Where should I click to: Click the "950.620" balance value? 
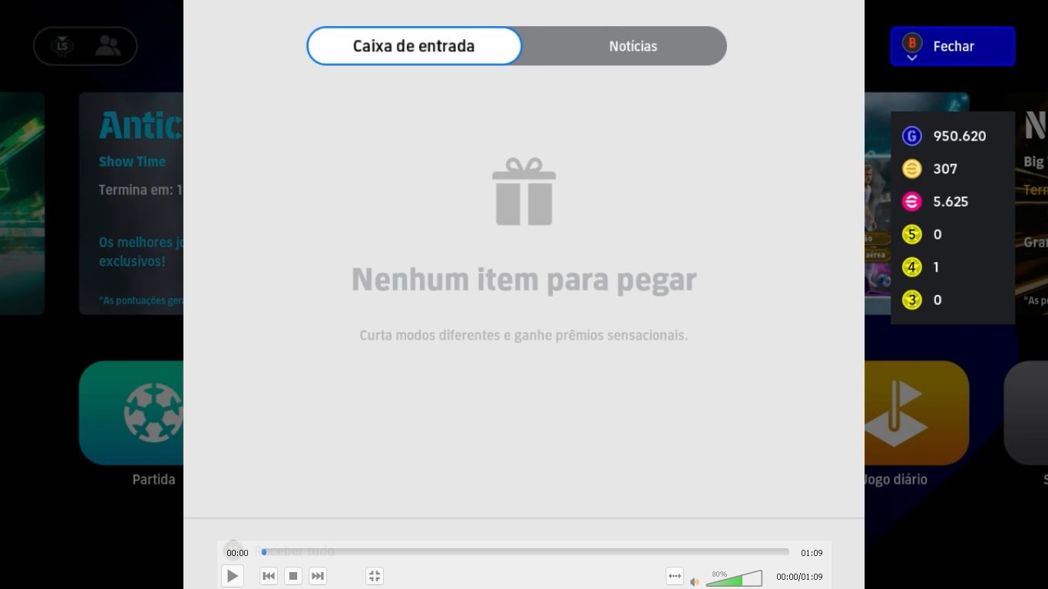960,136
